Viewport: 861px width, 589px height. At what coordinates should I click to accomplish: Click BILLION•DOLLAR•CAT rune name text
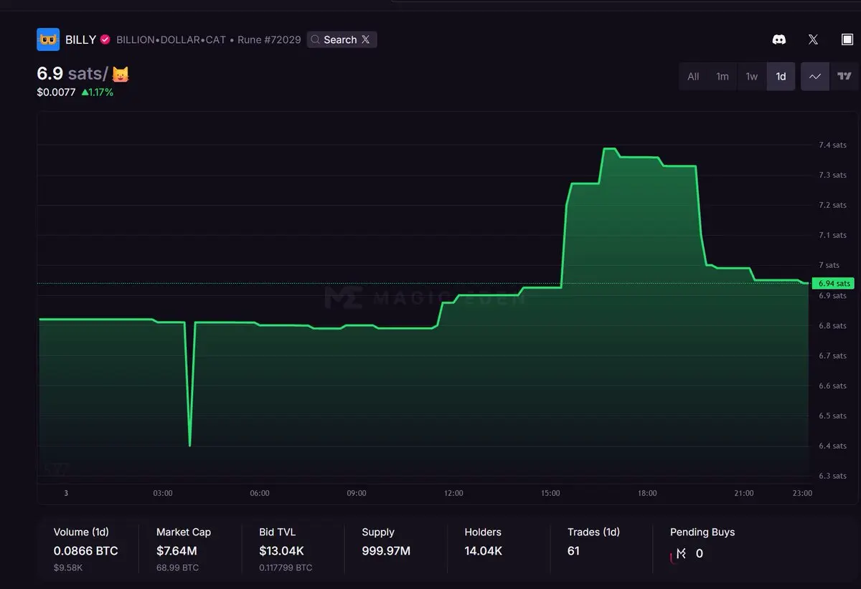tap(171, 39)
